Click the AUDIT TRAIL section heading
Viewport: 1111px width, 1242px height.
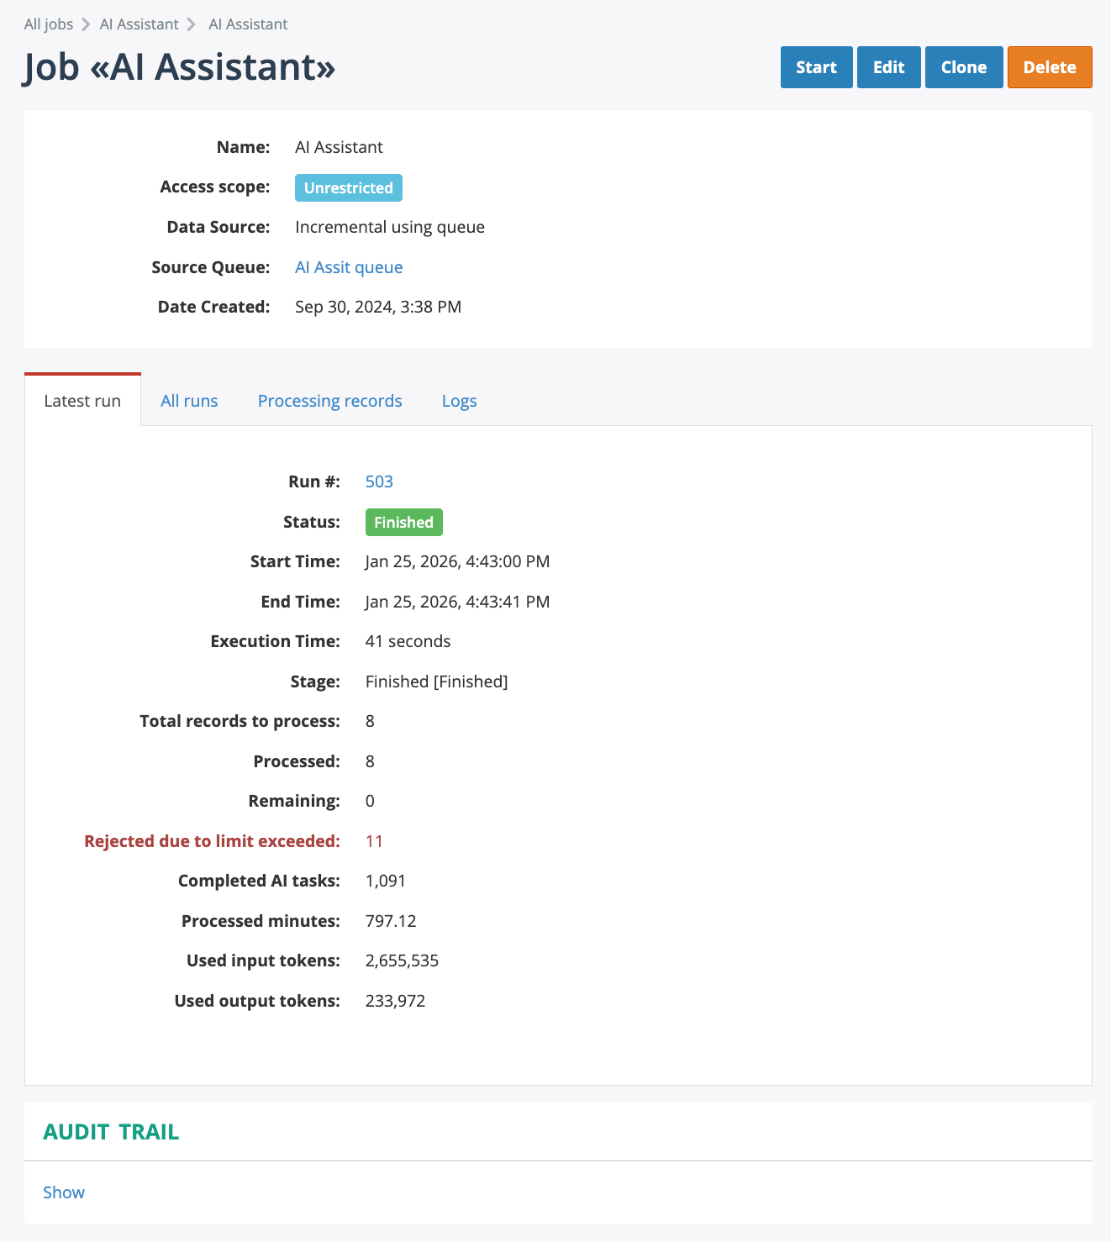click(x=111, y=1132)
